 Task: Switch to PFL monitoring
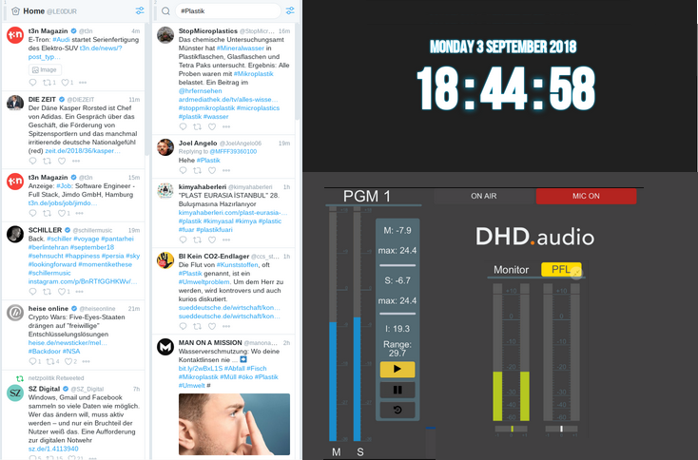coord(561,269)
